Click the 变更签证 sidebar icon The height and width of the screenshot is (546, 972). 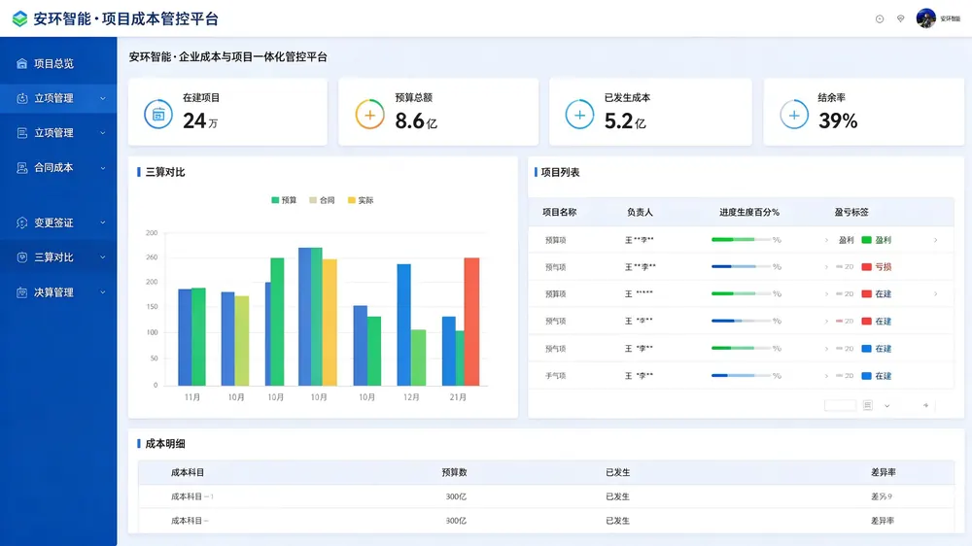coord(21,222)
